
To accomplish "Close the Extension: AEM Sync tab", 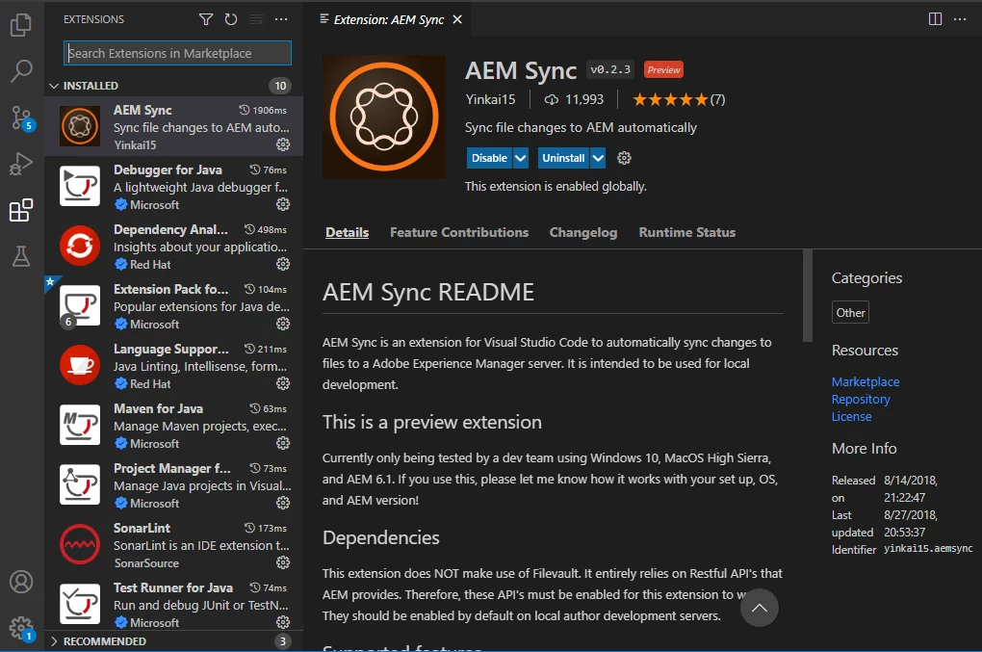I will (457, 19).
